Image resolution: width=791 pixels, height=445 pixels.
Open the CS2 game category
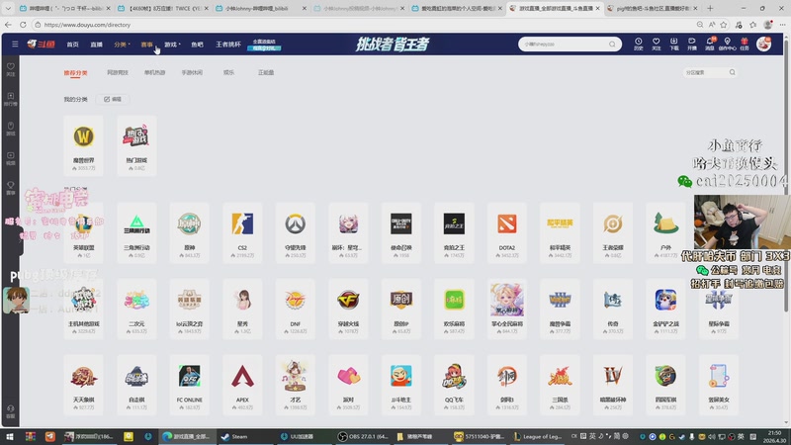[x=242, y=232]
